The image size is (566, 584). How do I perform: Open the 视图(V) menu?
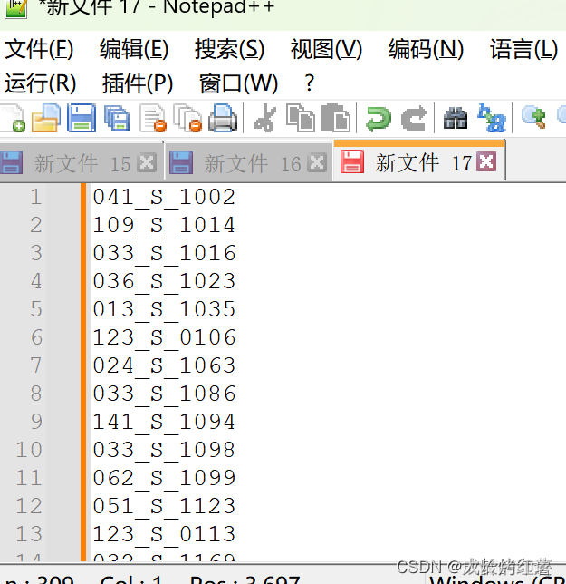(x=326, y=49)
